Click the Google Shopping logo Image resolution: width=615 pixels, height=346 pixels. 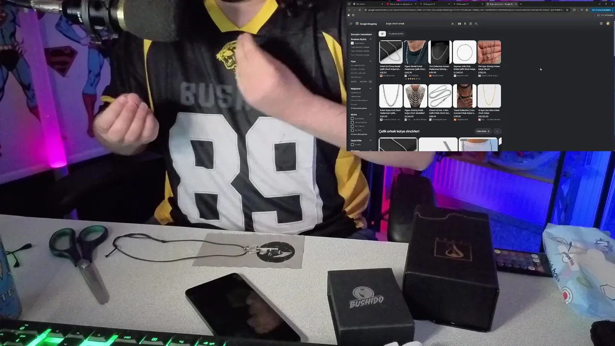366,24
